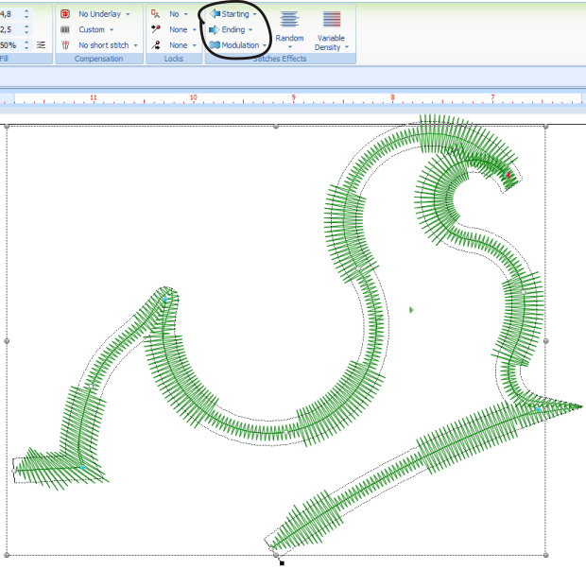586x569 pixels.
Task: Click the Random stitch effect icon
Action: coord(289,19)
